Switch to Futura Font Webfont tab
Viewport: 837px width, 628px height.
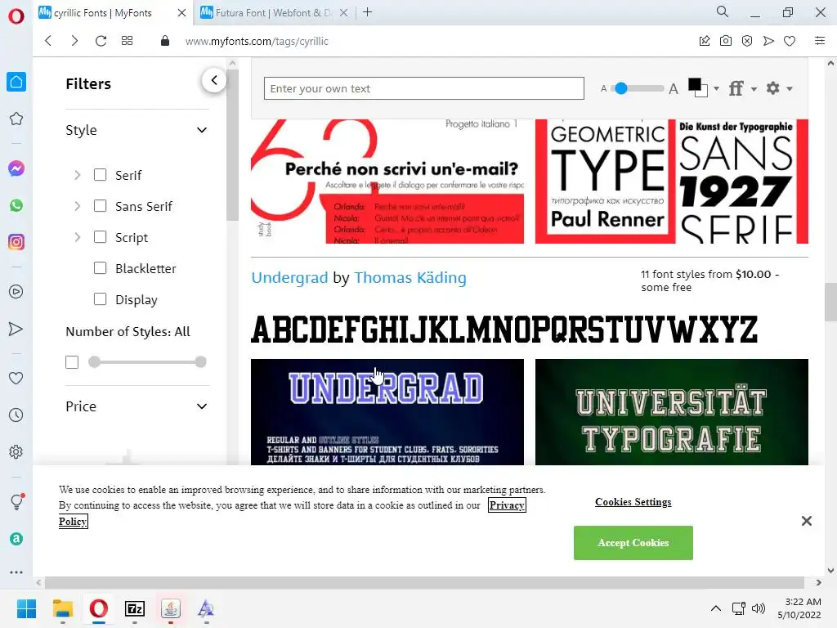[x=273, y=13]
